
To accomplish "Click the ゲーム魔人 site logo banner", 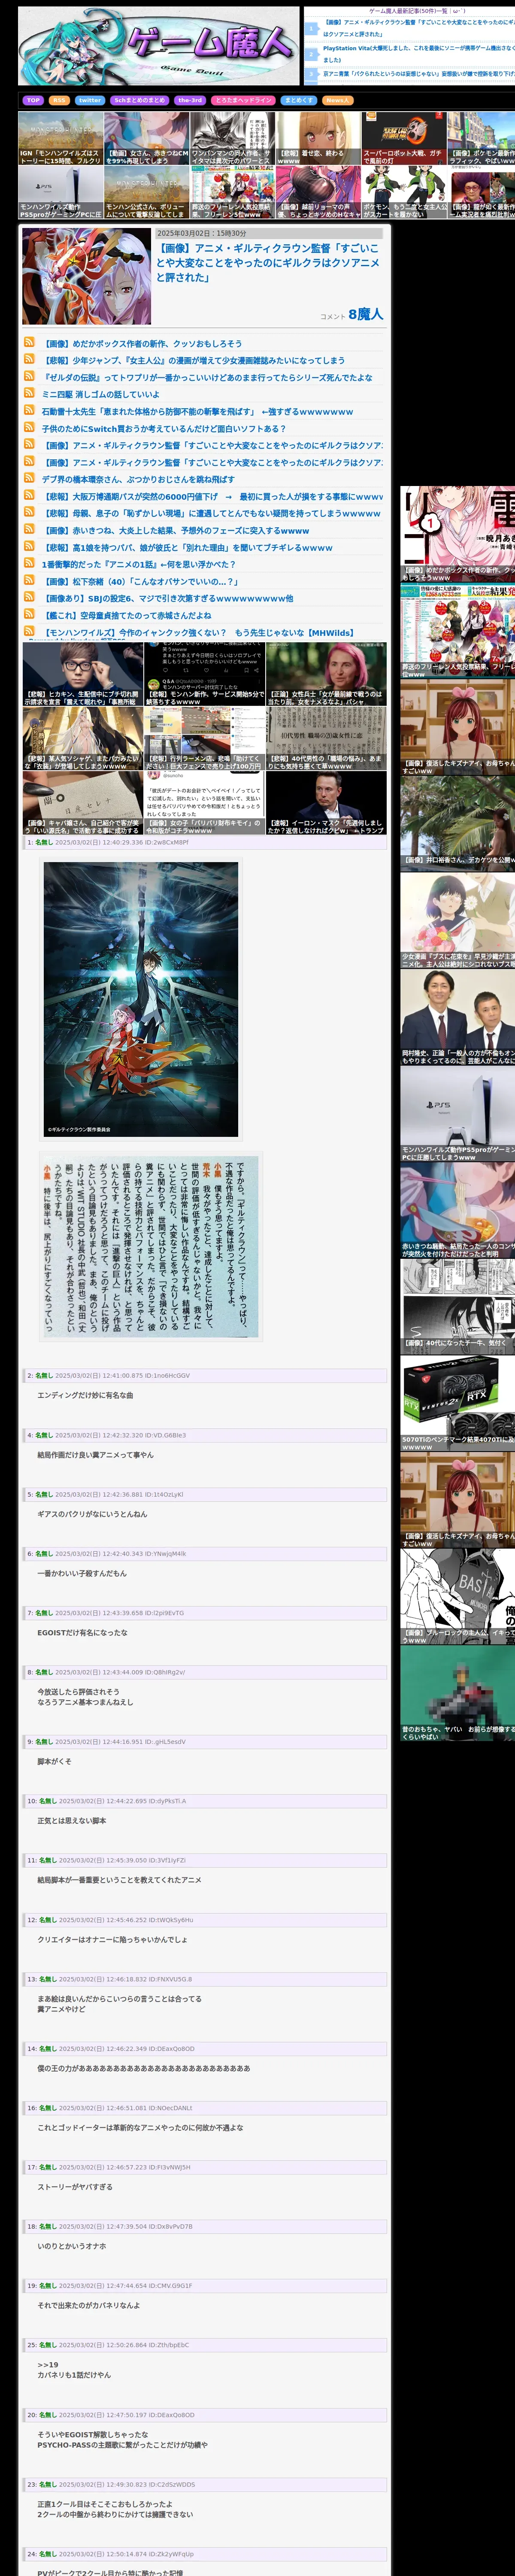I will [159, 47].
